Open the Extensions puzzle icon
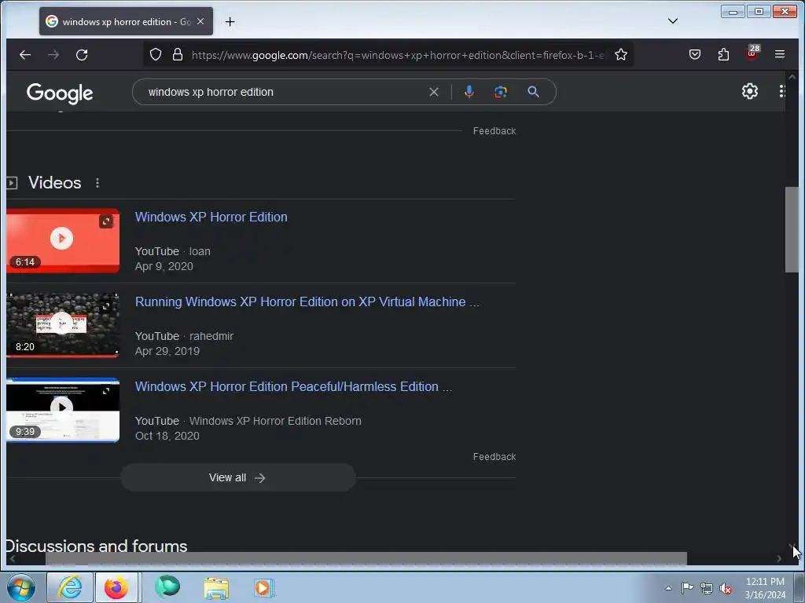 coord(723,54)
